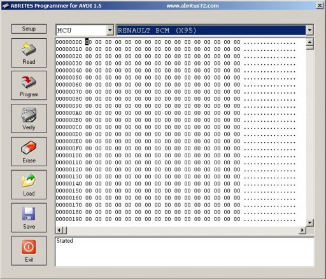Click the Exit power icon button
Screen dimensions: 326x279
(29, 250)
